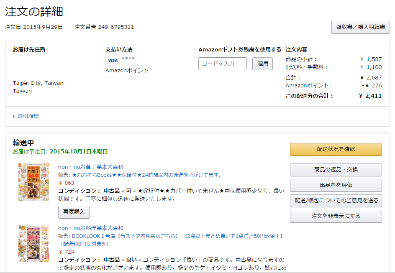395x273 pixels.
Task: Click the VISA card icon
Action: click(112, 60)
